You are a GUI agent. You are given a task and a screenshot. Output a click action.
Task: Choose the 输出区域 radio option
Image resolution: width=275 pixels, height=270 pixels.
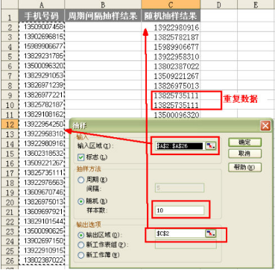click(81, 235)
